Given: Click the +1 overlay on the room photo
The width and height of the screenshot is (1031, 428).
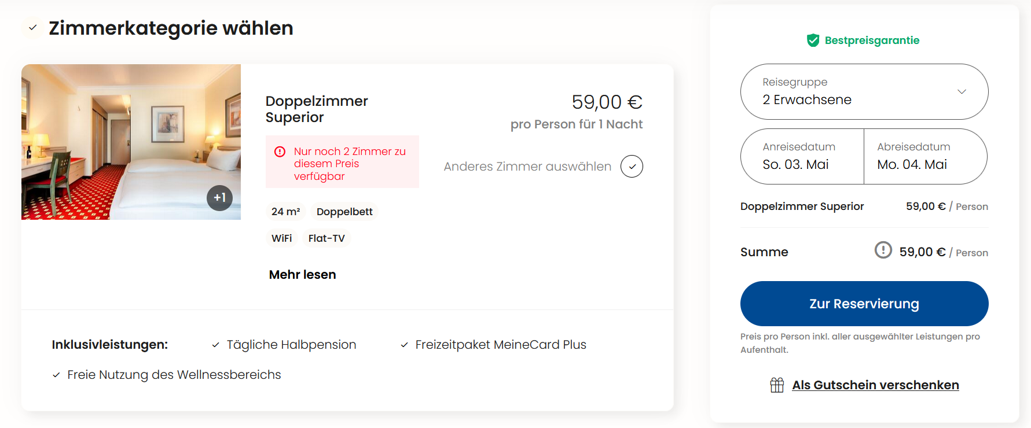Looking at the screenshot, I should (219, 197).
